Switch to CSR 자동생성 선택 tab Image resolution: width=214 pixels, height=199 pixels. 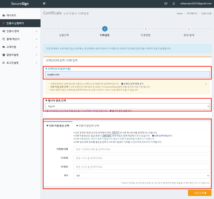click(x=58, y=126)
